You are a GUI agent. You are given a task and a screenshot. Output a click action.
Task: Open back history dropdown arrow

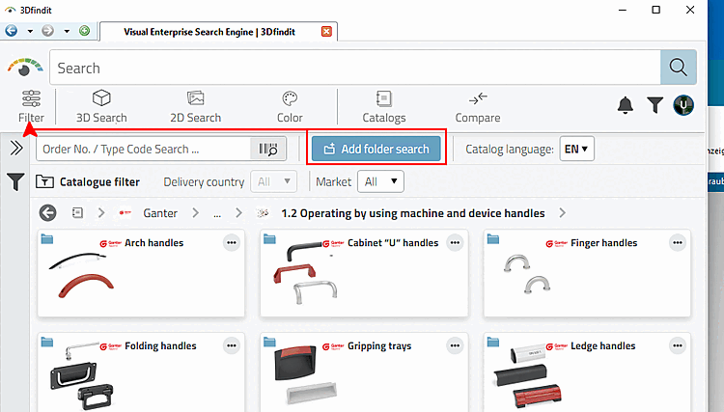pos(30,32)
